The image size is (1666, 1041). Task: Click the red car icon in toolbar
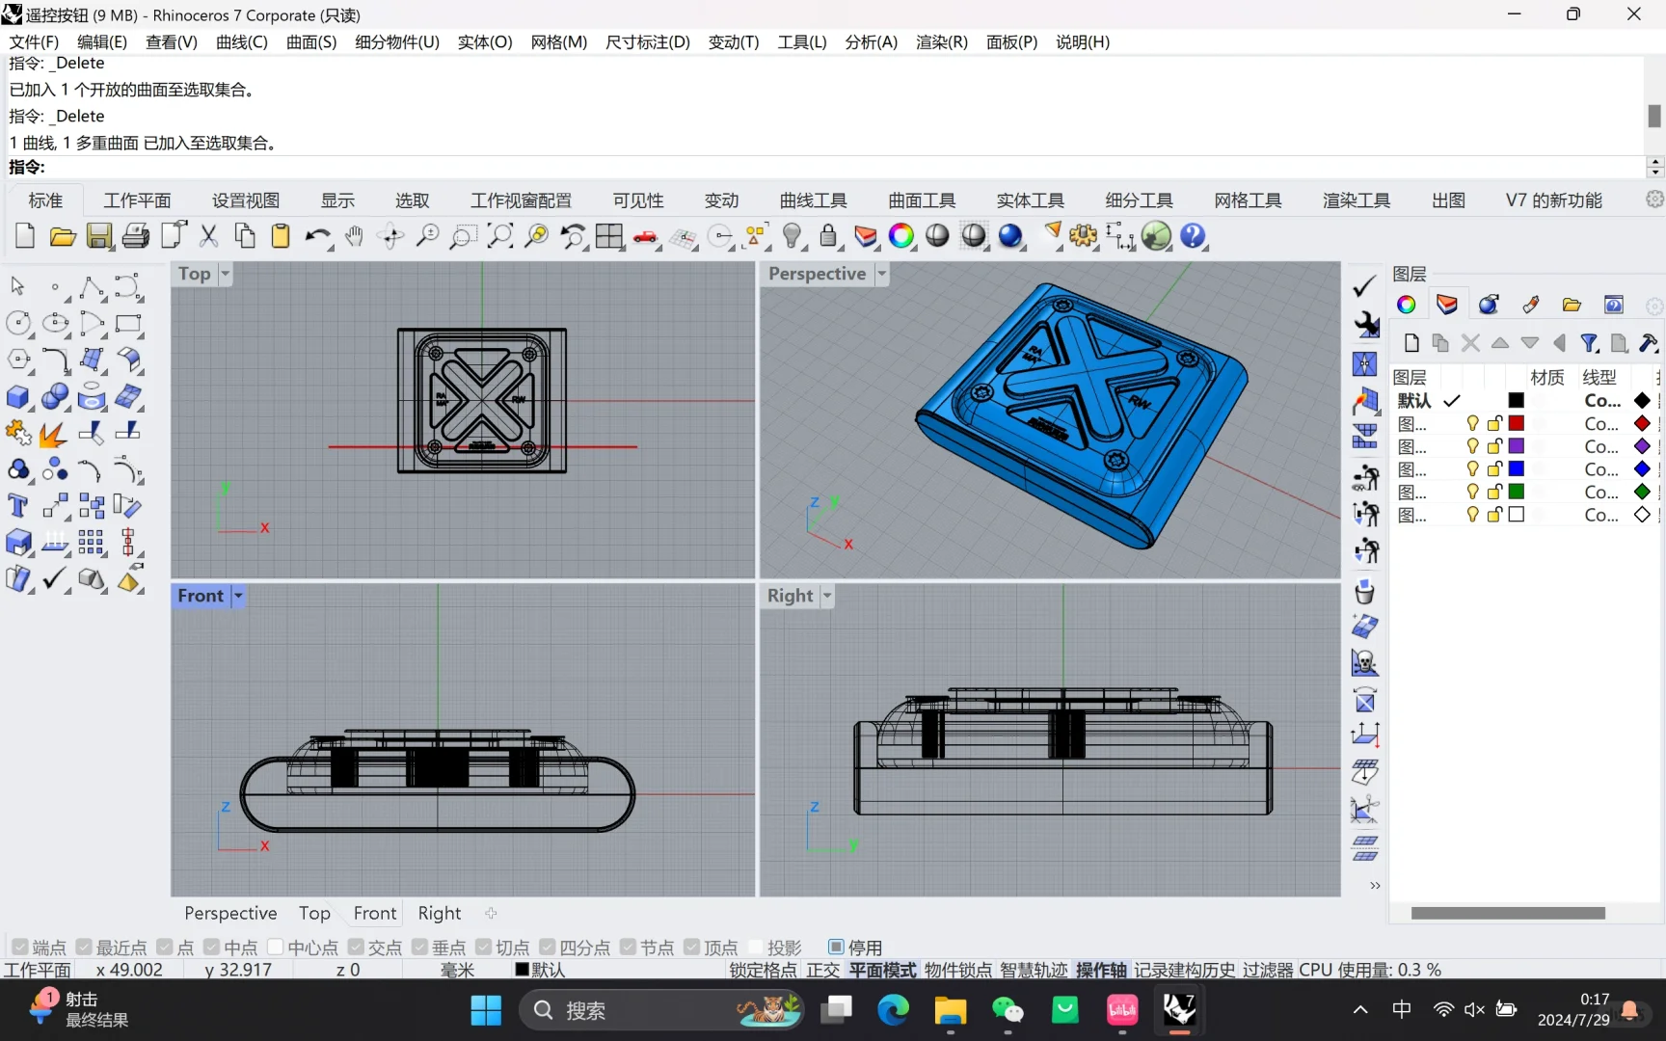coord(646,236)
